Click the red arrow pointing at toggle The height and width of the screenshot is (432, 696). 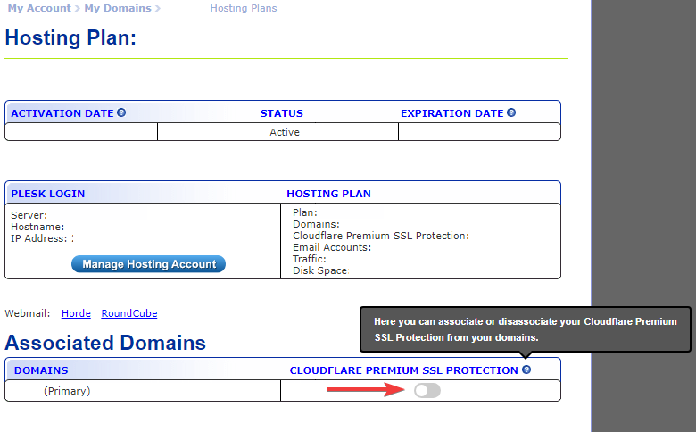pos(366,390)
